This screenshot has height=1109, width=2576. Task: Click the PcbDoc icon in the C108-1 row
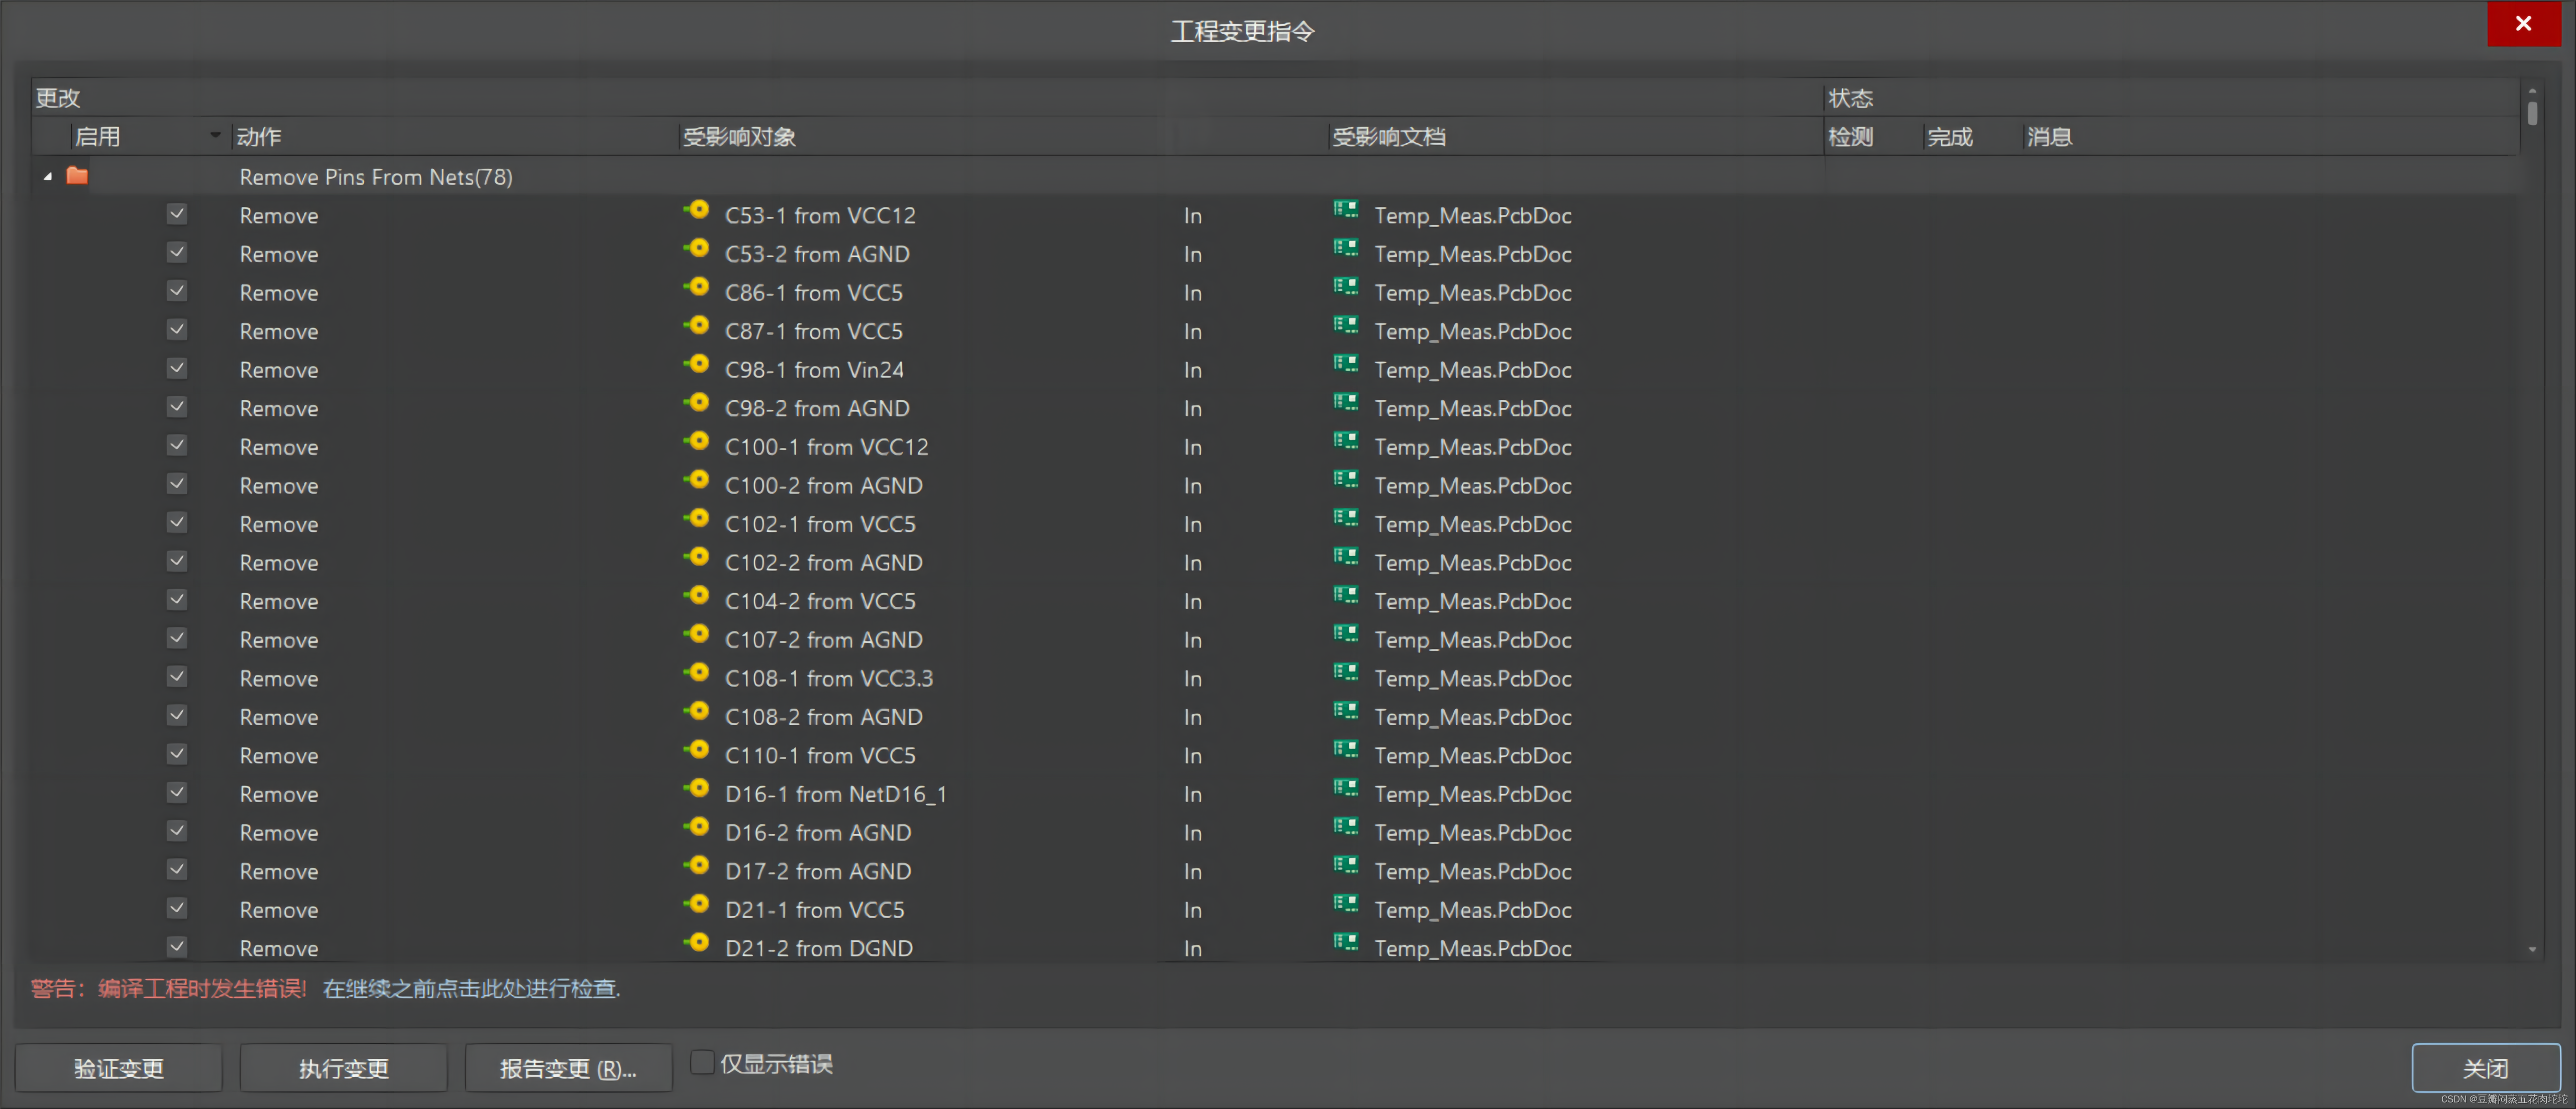(x=1345, y=673)
